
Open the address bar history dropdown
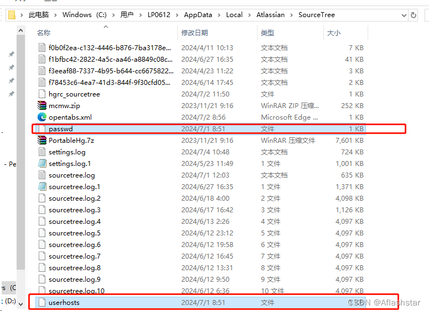(x=404, y=15)
